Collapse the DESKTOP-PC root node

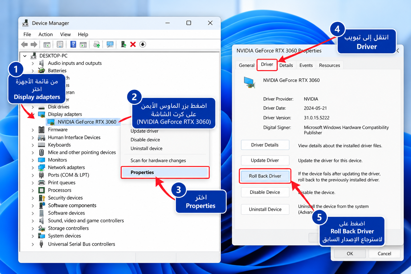click(x=25, y=56)
